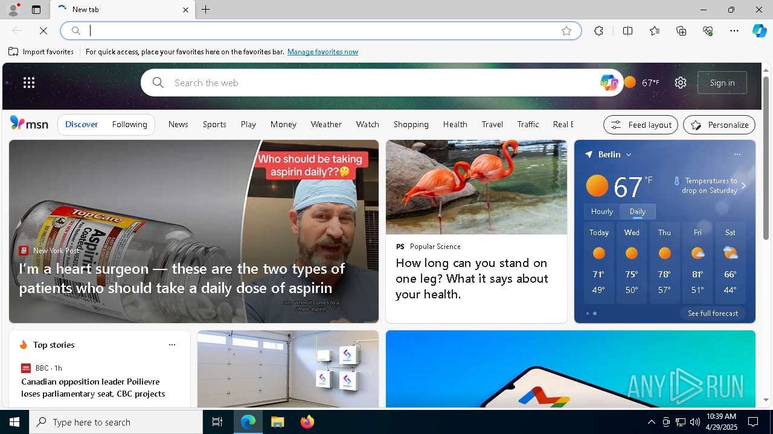The height and width of the screenshot is (434, 773).
Task: Open the Windows Start menu
Action: [14, 422]
